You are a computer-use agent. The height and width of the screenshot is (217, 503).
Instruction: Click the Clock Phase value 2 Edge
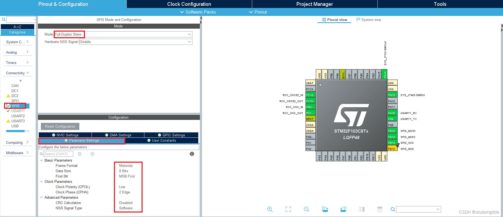click(x=124, y=192)
